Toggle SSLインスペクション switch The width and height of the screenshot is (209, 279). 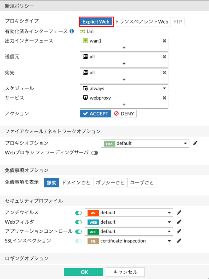coord(78,241)
